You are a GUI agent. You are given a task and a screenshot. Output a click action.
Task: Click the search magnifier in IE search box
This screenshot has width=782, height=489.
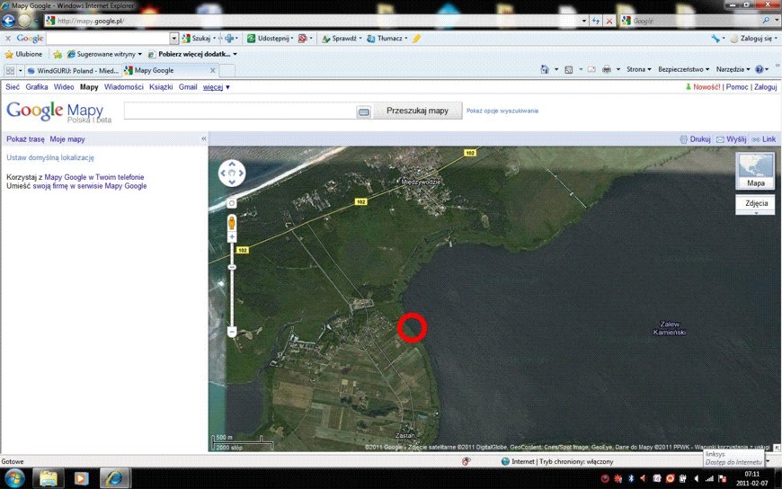(766, 21)
